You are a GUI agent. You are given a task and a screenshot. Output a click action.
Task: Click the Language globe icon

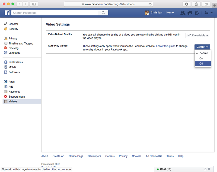(5, 53)
